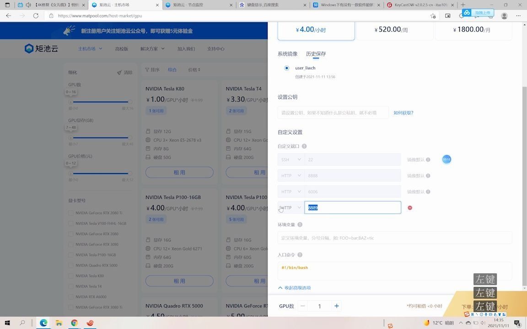Open the 高校版 navigation item
The width and height of the screenshot is (527, 329).
(121, 49)
